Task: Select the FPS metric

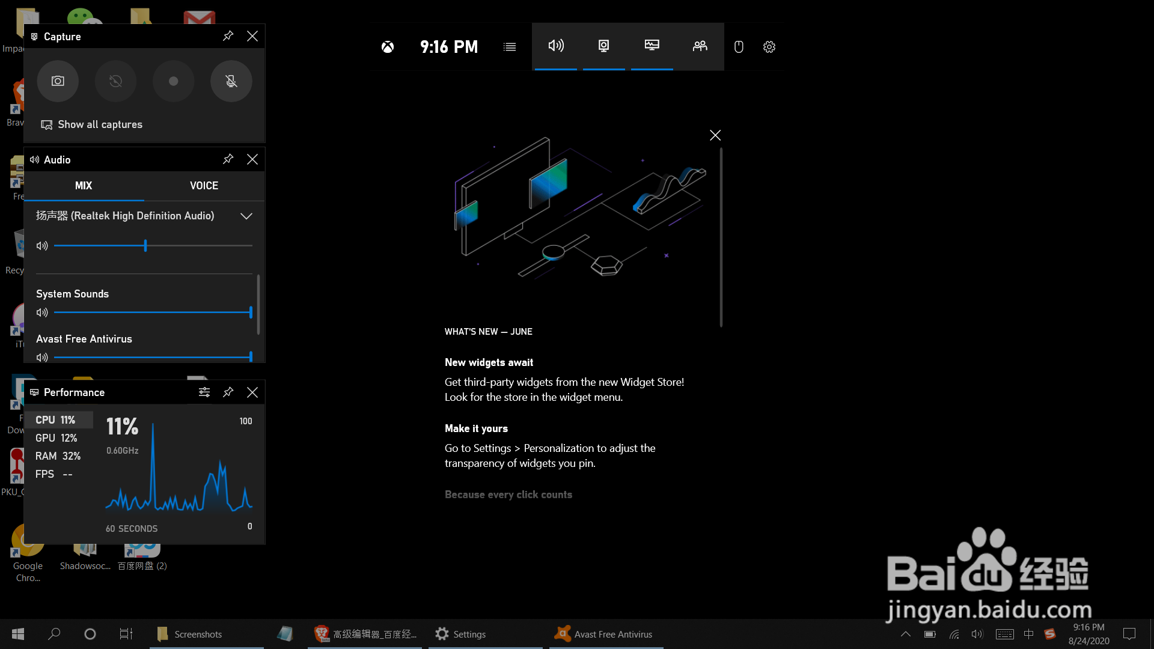Action: 58,474
